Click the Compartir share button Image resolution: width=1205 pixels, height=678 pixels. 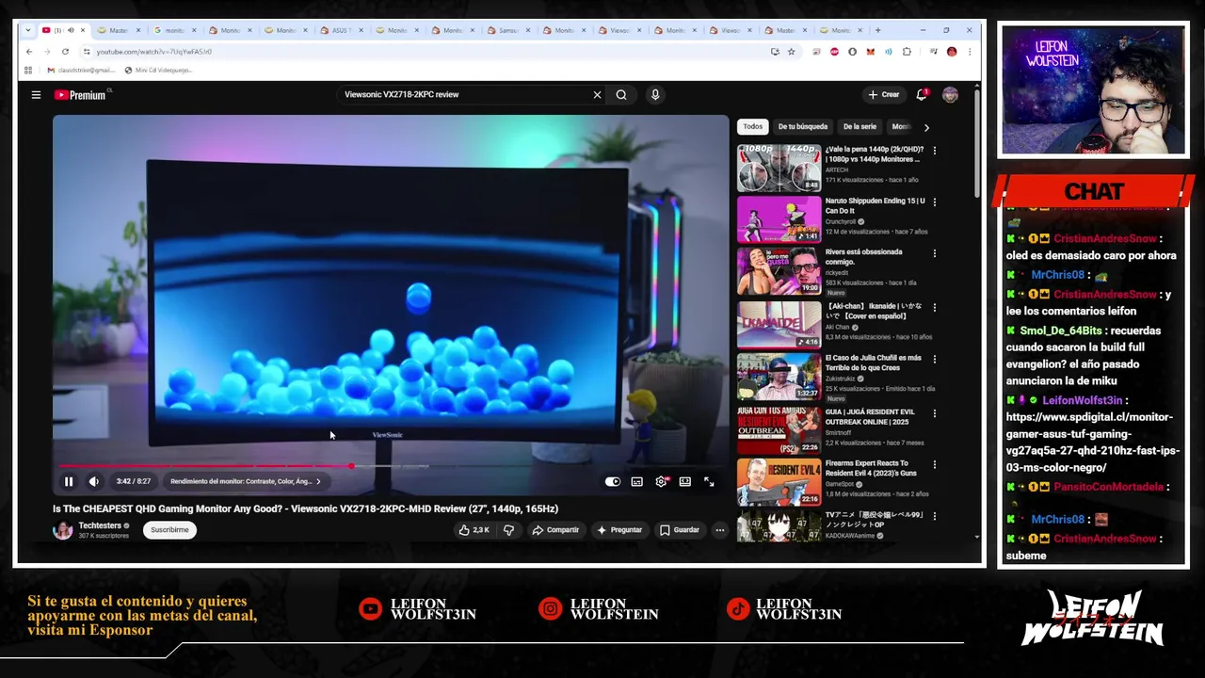pos(555,530)
